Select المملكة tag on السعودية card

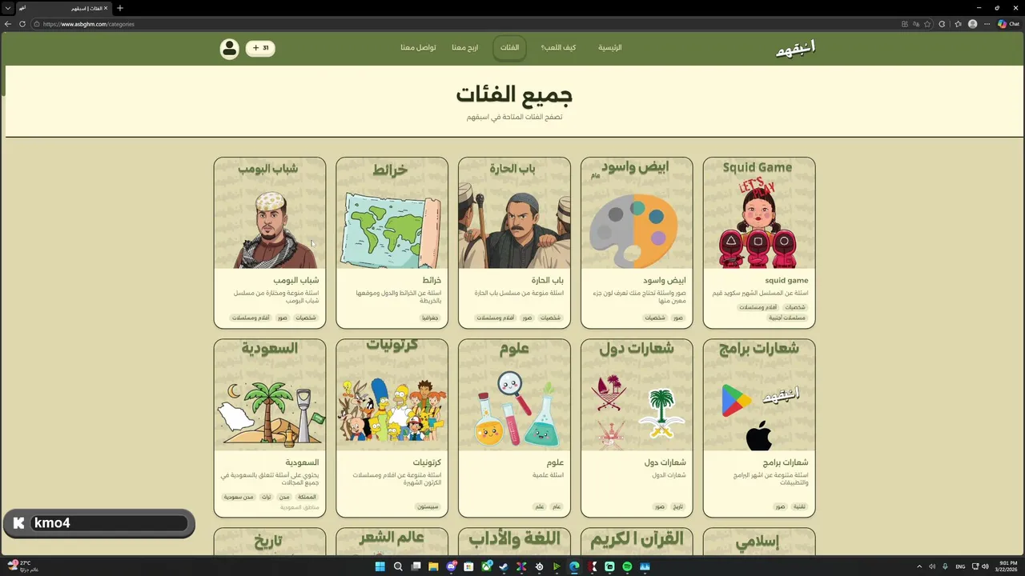click(307, 497)
